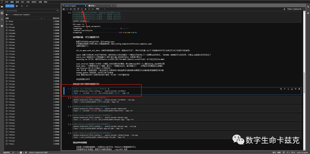Insert a cell below the active cell

point(296,89)
